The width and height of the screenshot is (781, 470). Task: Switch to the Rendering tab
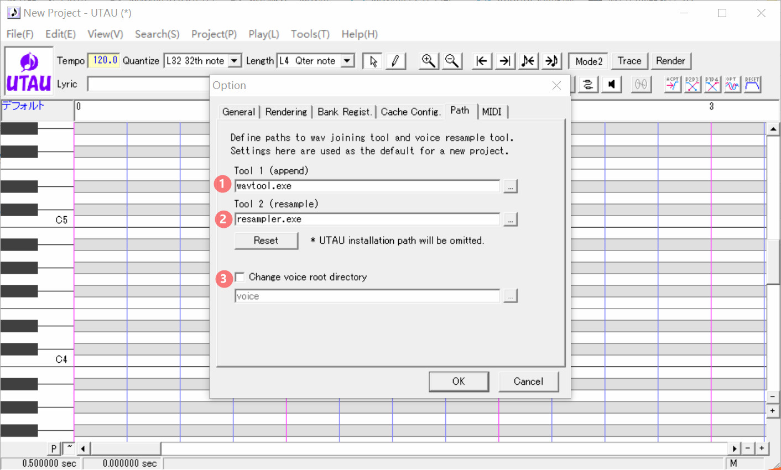(286, 112)
